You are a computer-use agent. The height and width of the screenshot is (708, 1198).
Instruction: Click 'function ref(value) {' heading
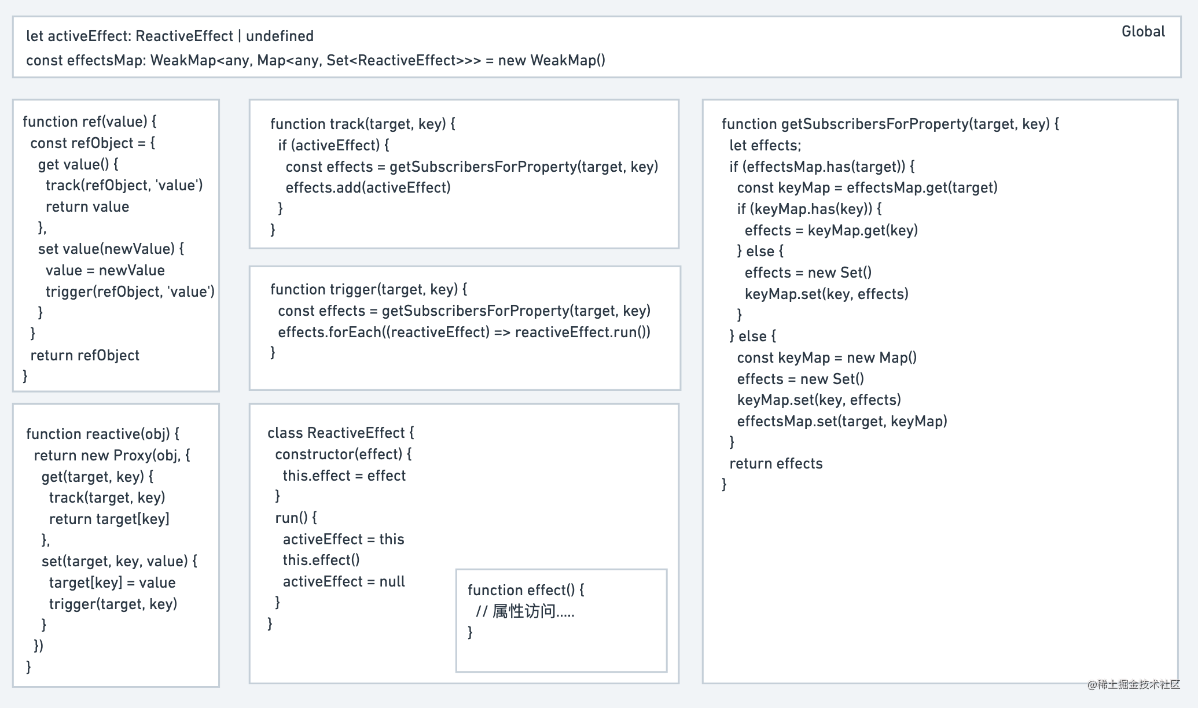point(90,121)
